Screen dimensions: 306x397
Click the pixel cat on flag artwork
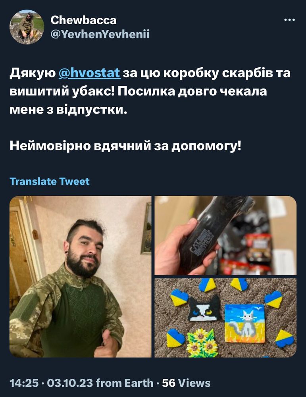tap(245, 324)
